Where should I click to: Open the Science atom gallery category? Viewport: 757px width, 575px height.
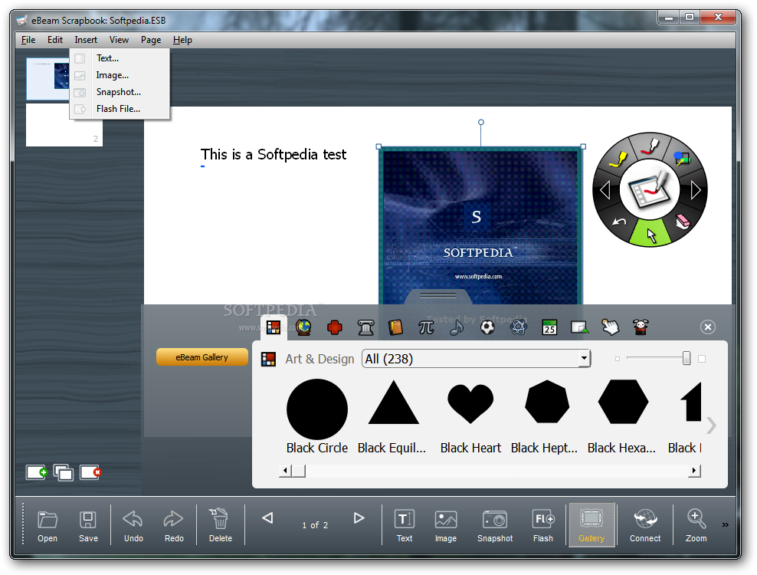pos(519,327)
